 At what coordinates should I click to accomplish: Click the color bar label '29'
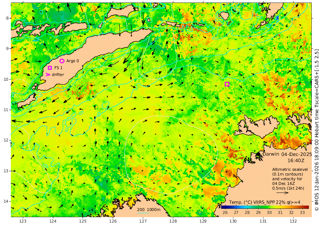258,212
